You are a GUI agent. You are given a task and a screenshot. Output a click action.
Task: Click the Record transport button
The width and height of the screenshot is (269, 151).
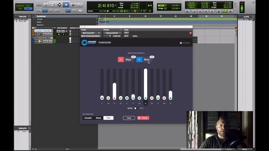coord(231,11)
